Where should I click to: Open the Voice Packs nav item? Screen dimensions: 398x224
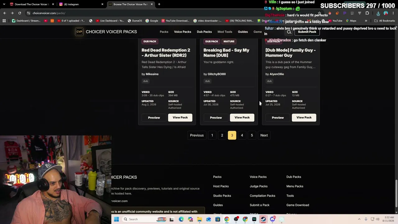click(x=183, y=32)
